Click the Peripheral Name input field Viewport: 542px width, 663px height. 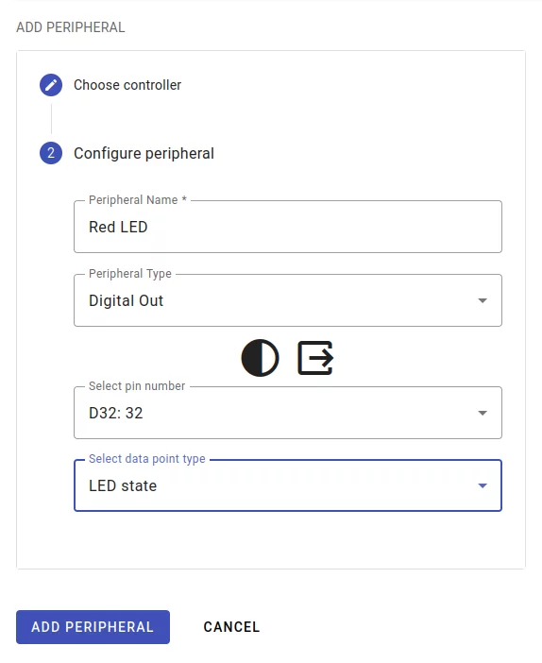(x=288, y=227)
